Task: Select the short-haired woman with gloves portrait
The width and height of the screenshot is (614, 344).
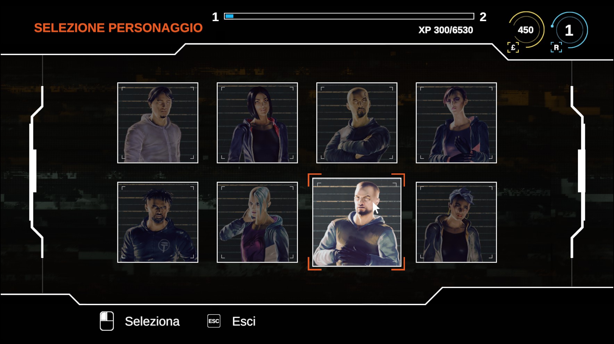Action: [x=456, y=123]
